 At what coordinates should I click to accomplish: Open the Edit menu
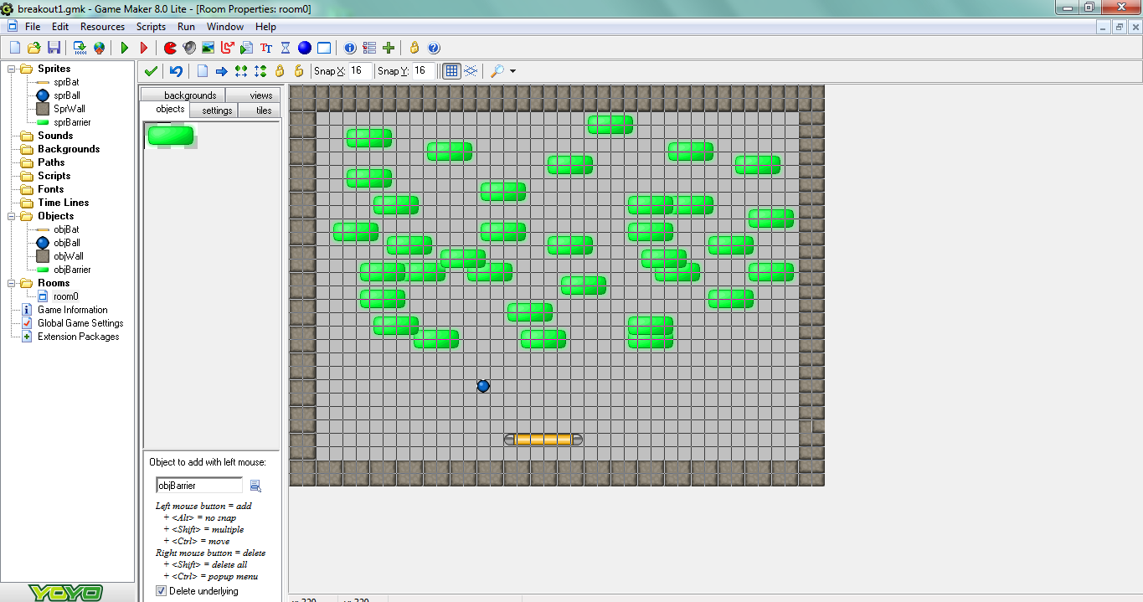(x=60, y=27)
